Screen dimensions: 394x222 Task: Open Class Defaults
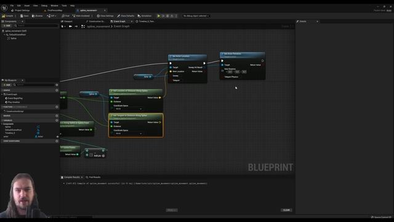(126, 16)
